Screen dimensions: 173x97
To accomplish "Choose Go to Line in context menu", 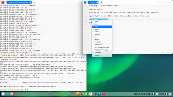I will click(102, 42).
